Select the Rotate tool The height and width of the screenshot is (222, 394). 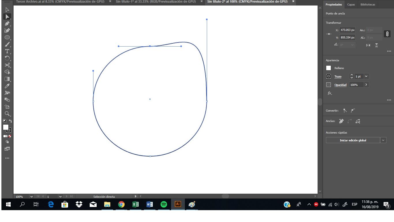[x=7, y=58]
